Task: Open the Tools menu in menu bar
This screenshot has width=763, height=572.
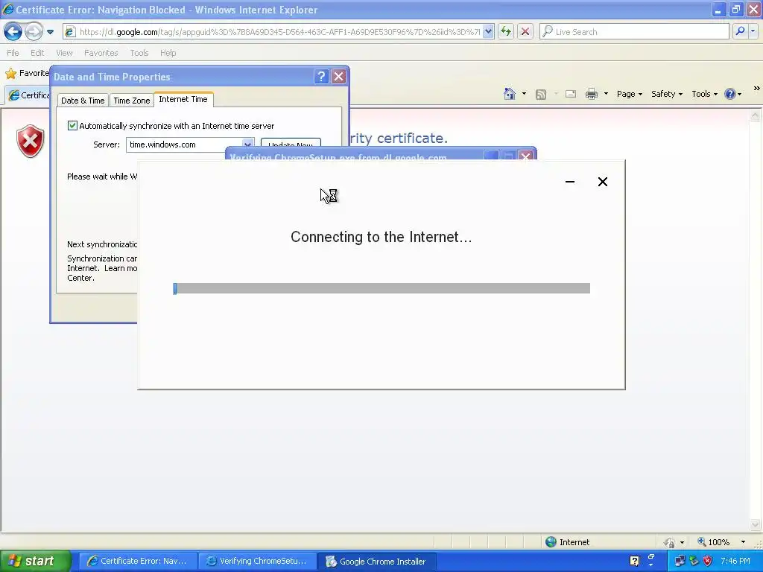Action: coord(139,53)
